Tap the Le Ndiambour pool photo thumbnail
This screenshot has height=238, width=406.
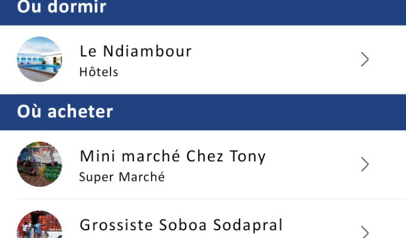tap(39, 59)
